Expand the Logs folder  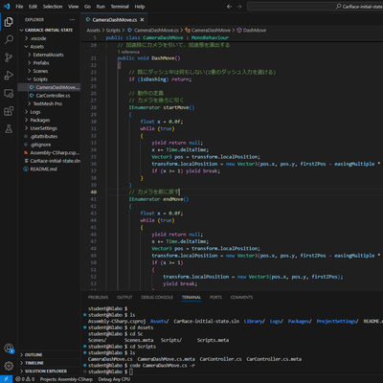pyautogui.click(x=49, y=112)
